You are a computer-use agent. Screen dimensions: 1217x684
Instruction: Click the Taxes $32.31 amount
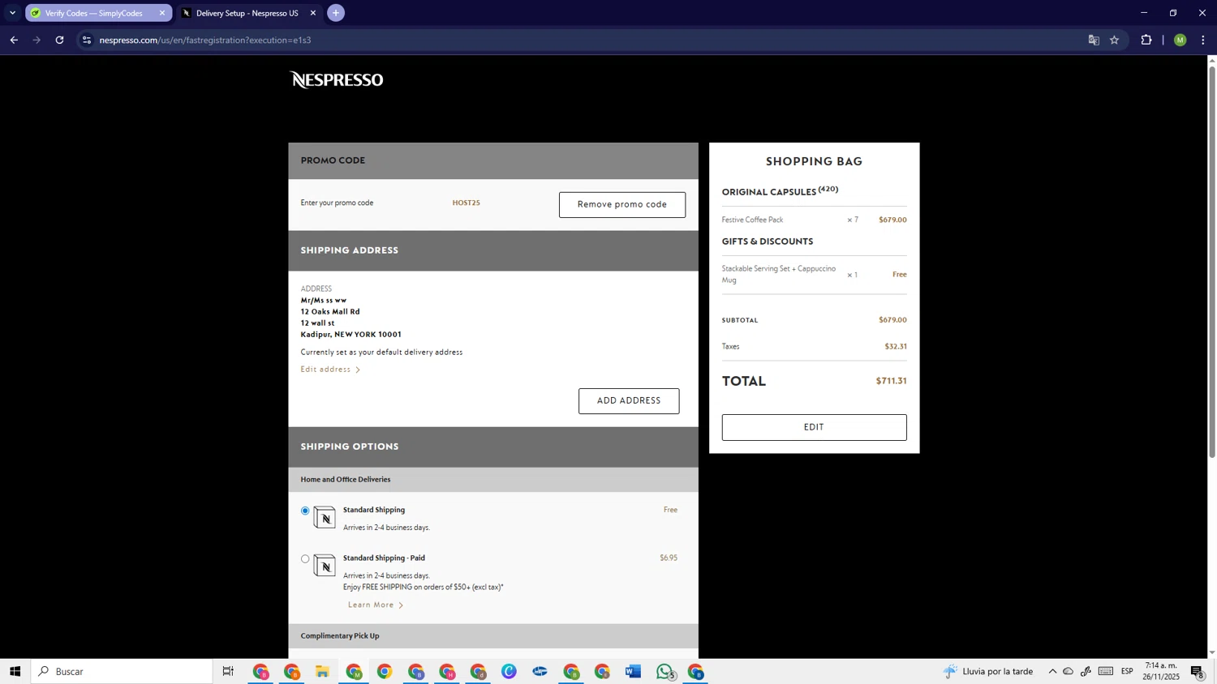(x=896, y=346)
